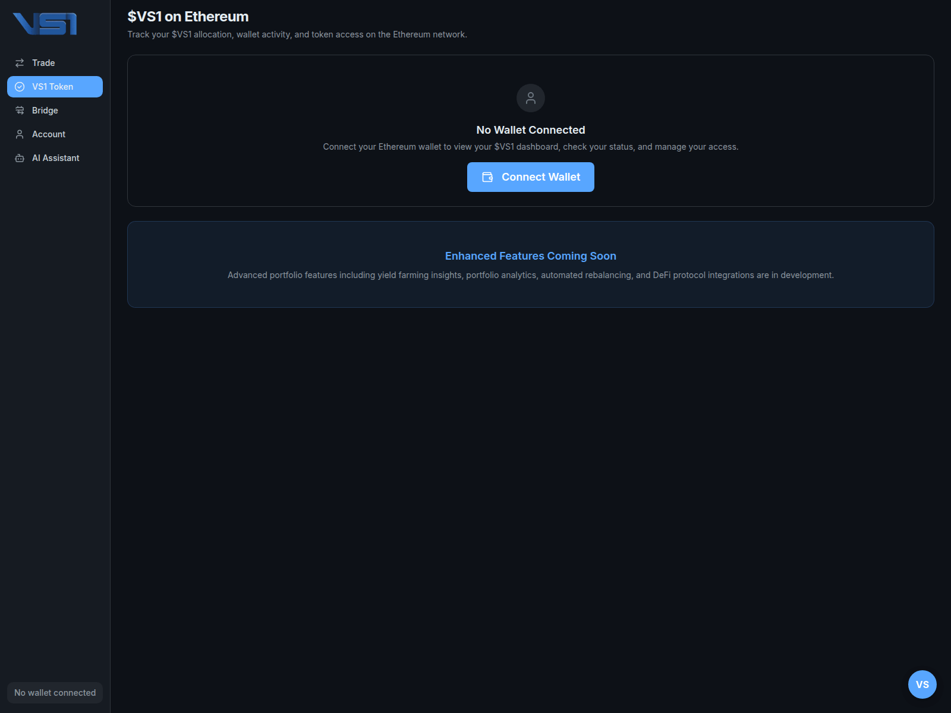The height and width of the screenshot is (713, 951).
Task: Click the VS1 Token checkmark icon
Action: pos(20,86)
